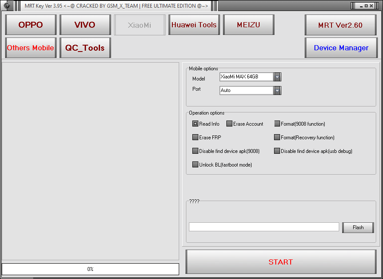Go to the MEIZU tab

[249, 25]
